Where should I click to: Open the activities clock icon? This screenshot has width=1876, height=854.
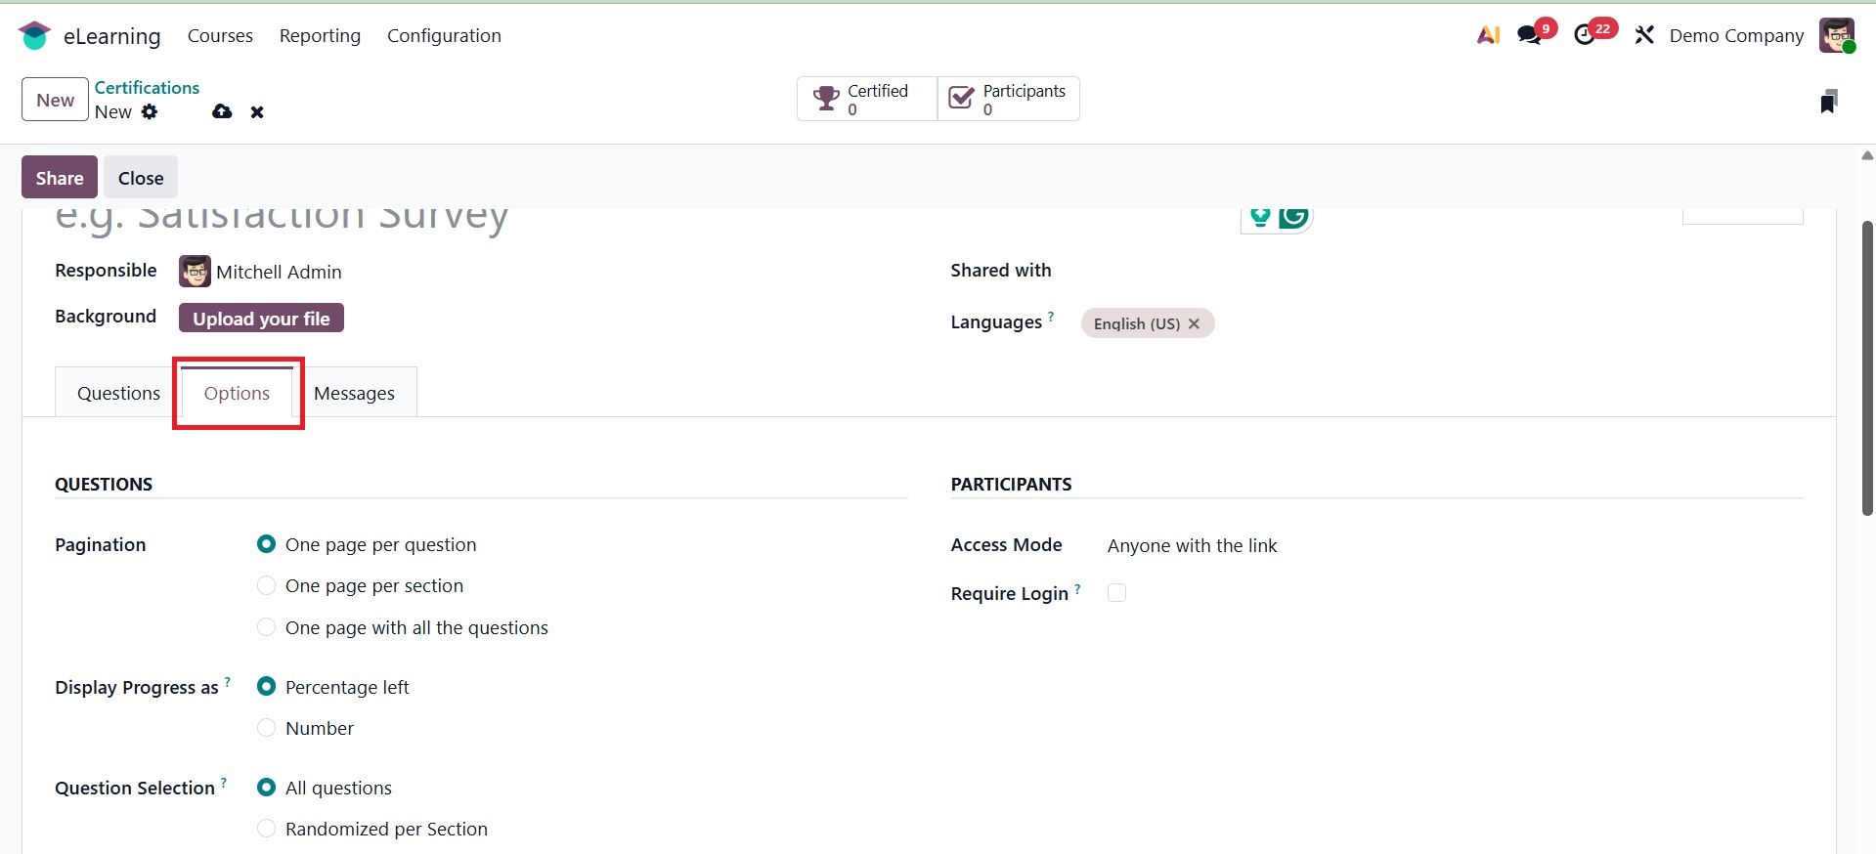point(1585,35)
